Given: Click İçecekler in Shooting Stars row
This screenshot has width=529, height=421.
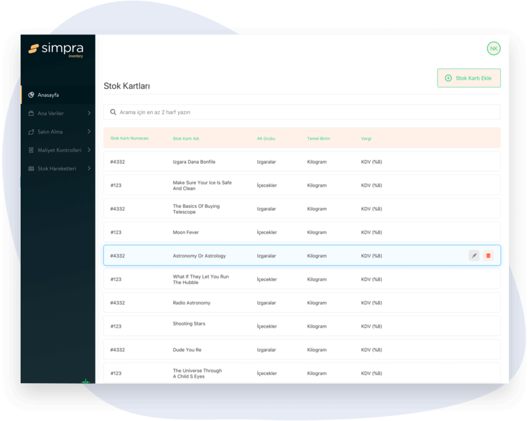Looking at the screenshot, I should pos(267,327).
